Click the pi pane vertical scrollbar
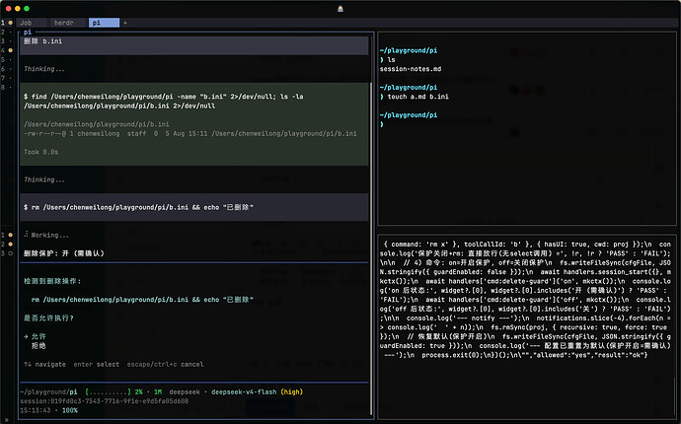This screenshot has height=424, width=681. [371, 248]
